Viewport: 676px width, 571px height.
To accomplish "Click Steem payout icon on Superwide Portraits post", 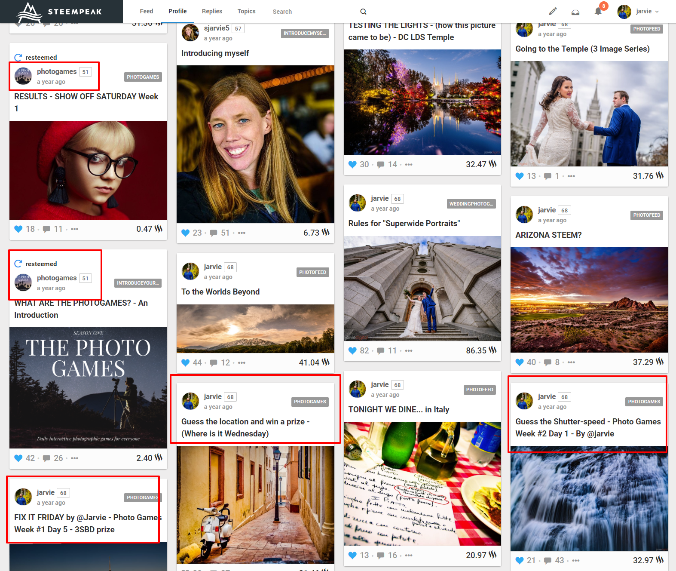I will point(492,350).
